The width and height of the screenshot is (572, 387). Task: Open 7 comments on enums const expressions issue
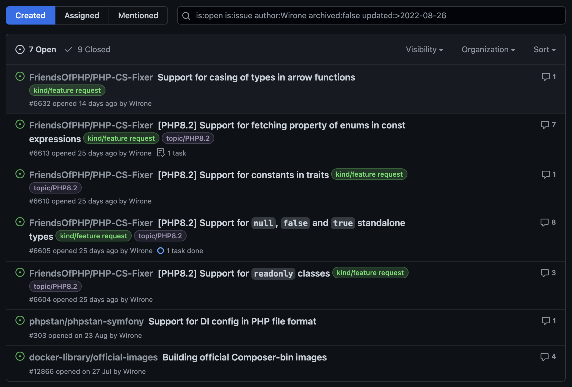tap(548, 125)
